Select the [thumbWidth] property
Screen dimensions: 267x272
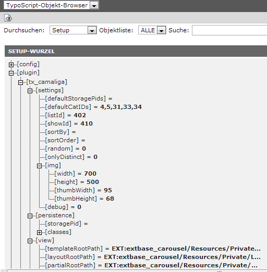pyautogui.click(x=75, y=190)
